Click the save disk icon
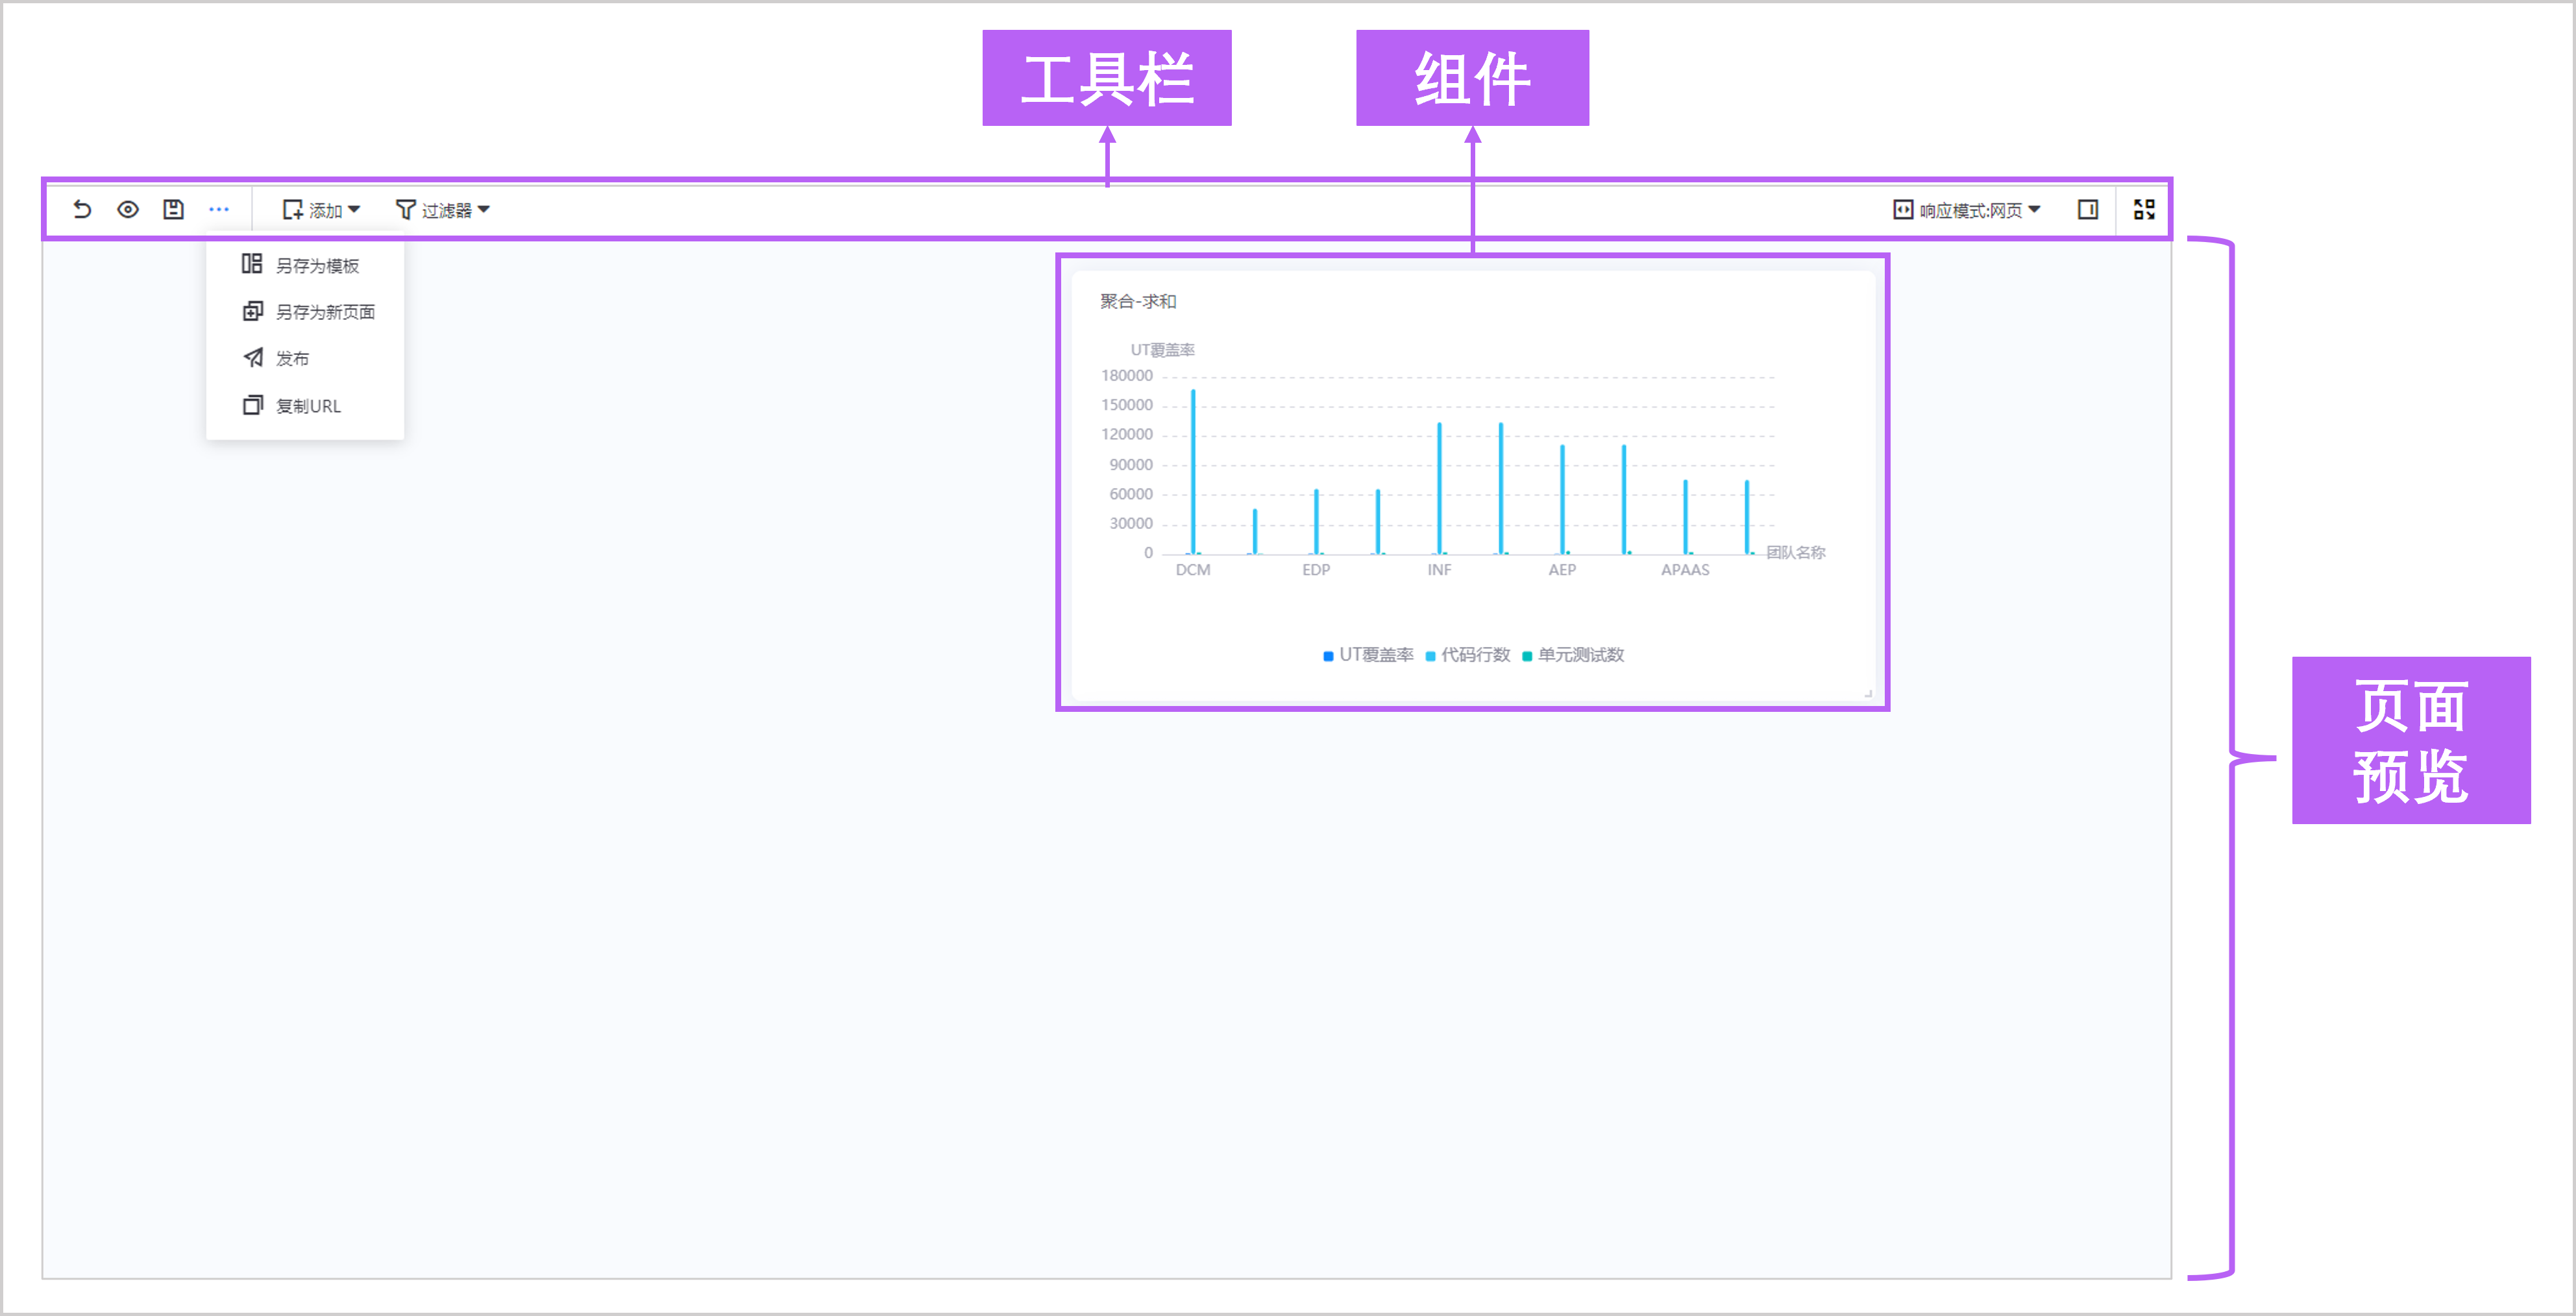The image size is (2576, 1316). pyautogui.click(x=173, y=209)
